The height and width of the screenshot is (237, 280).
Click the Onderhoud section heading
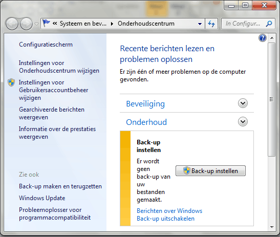pyautogui.click(x=146, y=122)
